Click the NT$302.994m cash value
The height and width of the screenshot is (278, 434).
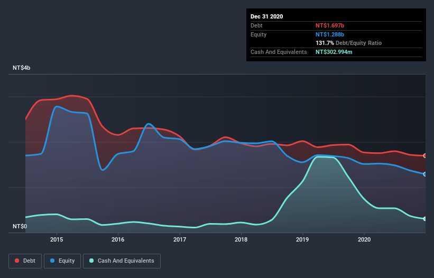point(334,52)
